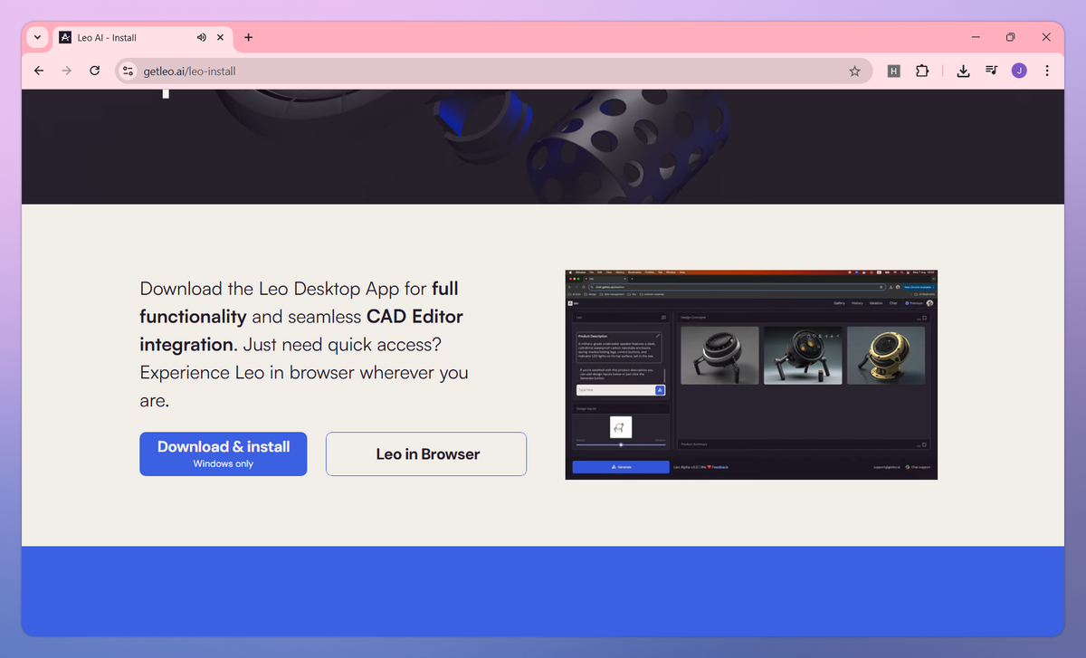The width and height of the screenshot is (1086, 658).
Task: View site information icon in address bar
Action: point(128,71)
